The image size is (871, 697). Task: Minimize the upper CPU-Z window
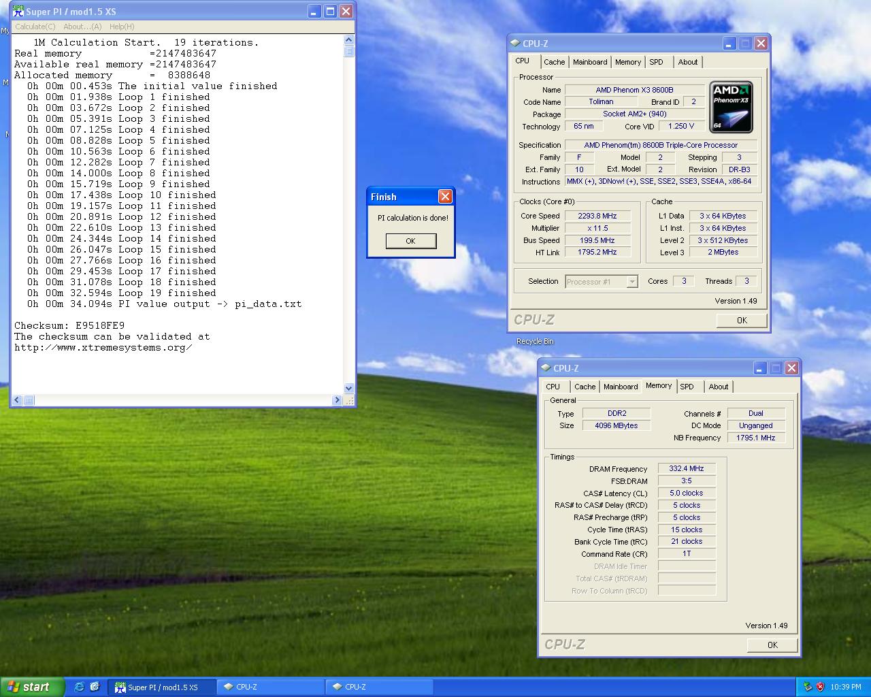coord(729,44)
